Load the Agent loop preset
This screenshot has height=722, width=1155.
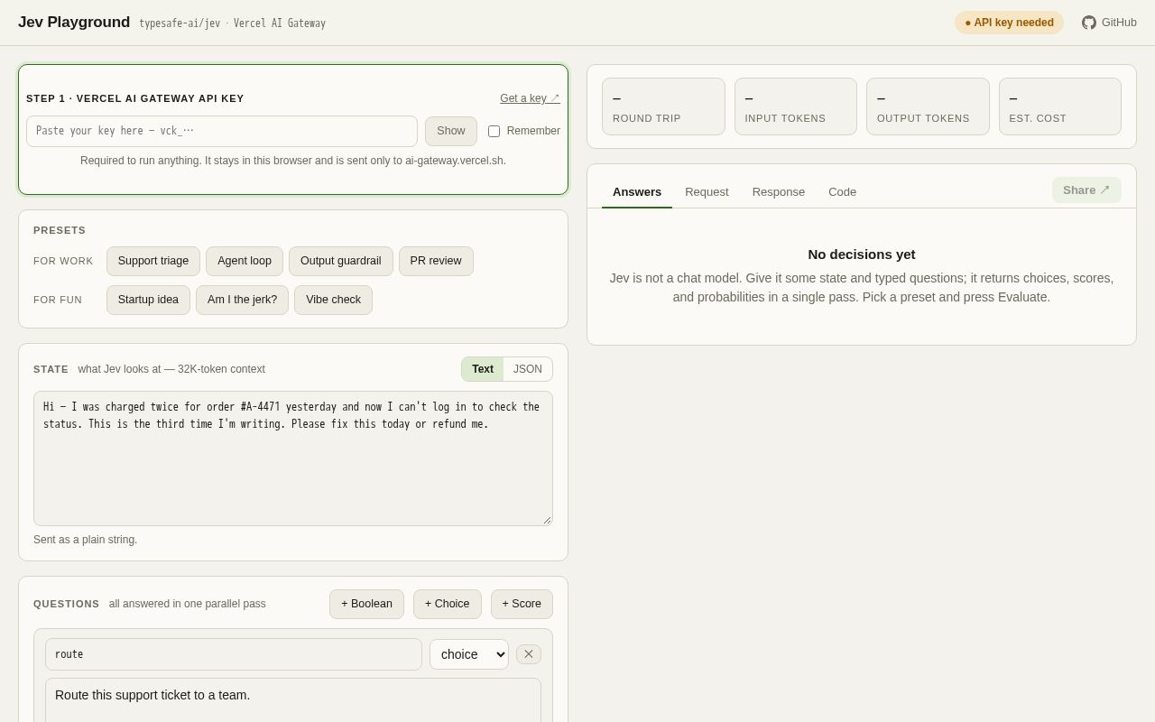tap(245, 261)
